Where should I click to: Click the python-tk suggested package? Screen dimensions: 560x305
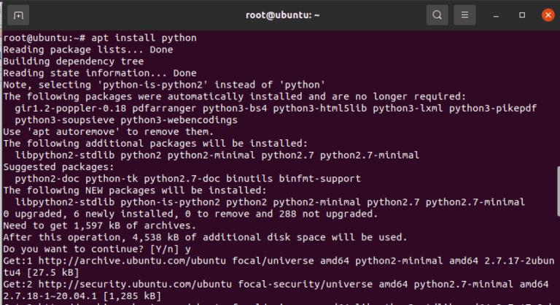[x=105, y=177]
